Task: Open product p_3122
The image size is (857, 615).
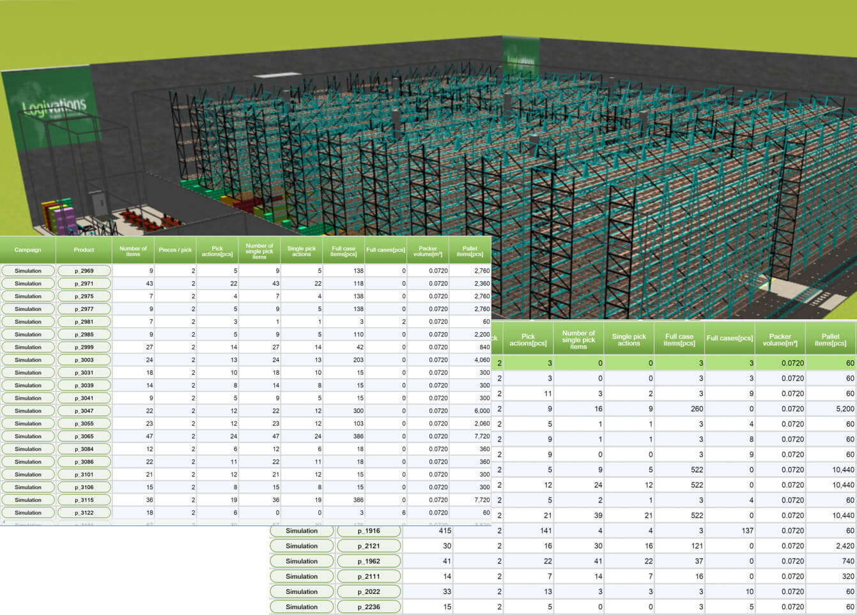Action: point(84,513)
